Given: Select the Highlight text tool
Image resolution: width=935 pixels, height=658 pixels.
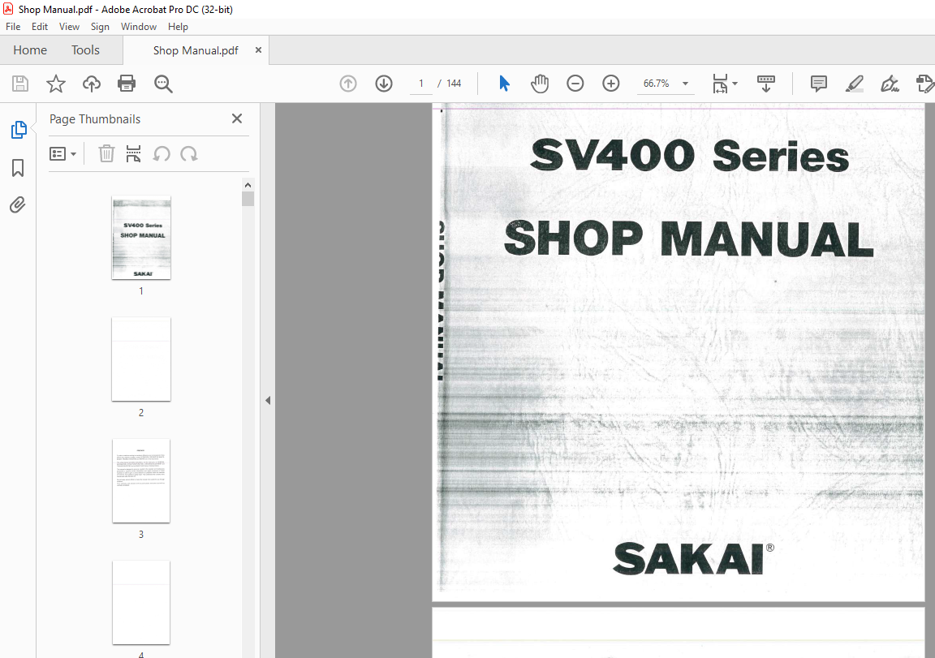Looking at the screenshot, I should pos(855,84).
